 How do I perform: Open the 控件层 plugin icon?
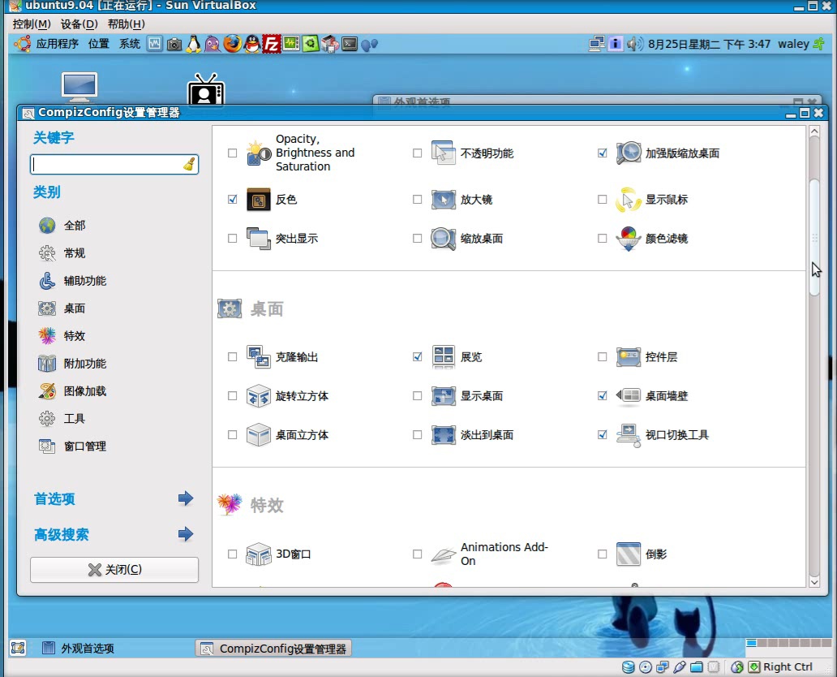pyautogui.click(x=629, y=357)
